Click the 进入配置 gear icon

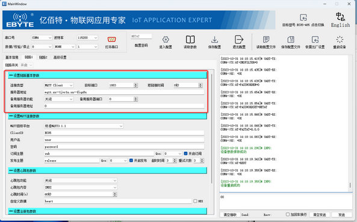pos(166,40)
